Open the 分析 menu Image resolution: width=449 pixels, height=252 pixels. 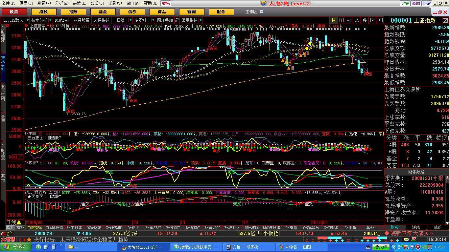pos(61,3)
